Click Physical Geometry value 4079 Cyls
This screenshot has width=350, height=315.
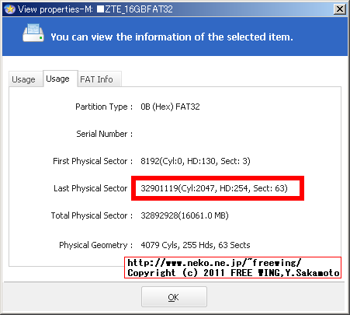[x=196, y=245]
